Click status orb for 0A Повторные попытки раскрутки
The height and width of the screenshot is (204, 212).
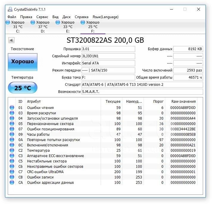pos(12,140)
